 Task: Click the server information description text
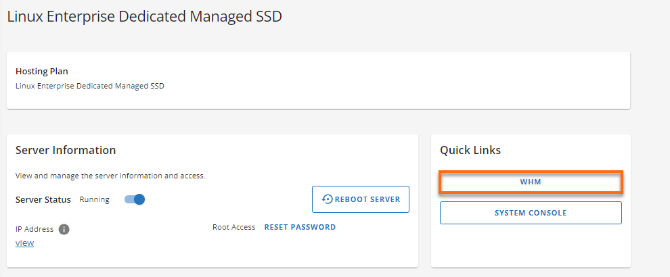coord(110,176)
